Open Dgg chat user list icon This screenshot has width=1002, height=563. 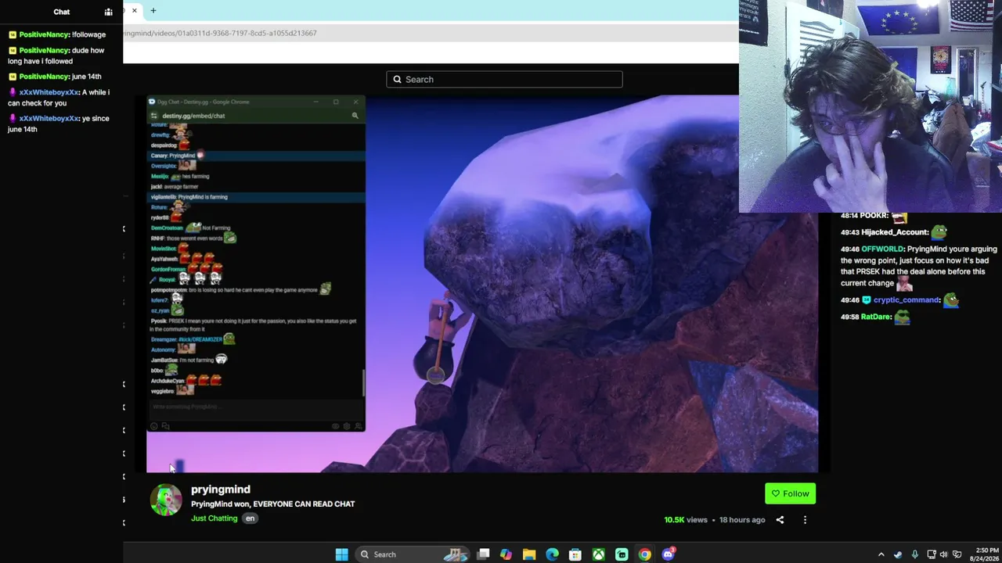359,426
